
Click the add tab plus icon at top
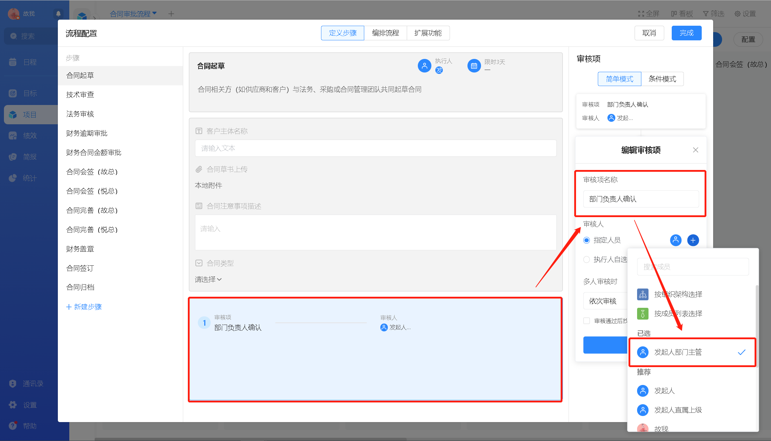(x=171, y=14)
